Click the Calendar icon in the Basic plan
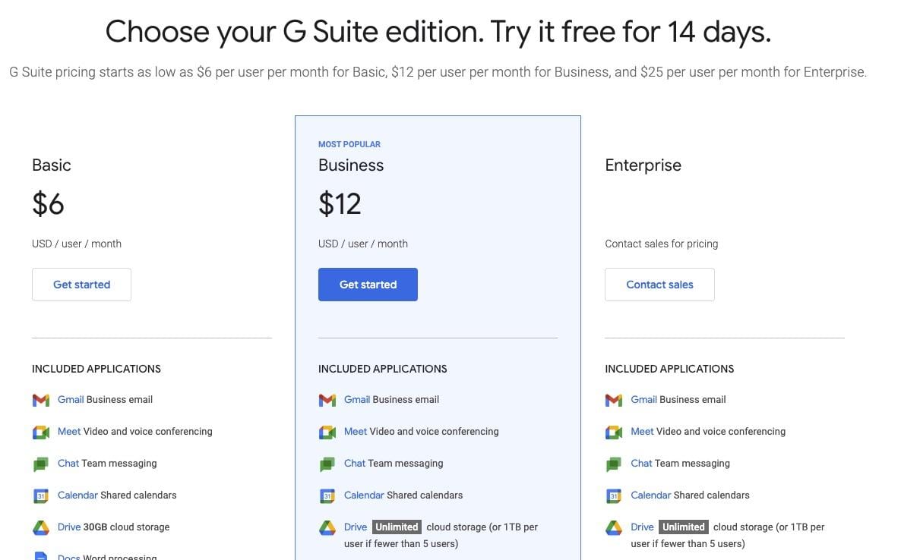This screenshot has width=901, height=560. point(41,495)
